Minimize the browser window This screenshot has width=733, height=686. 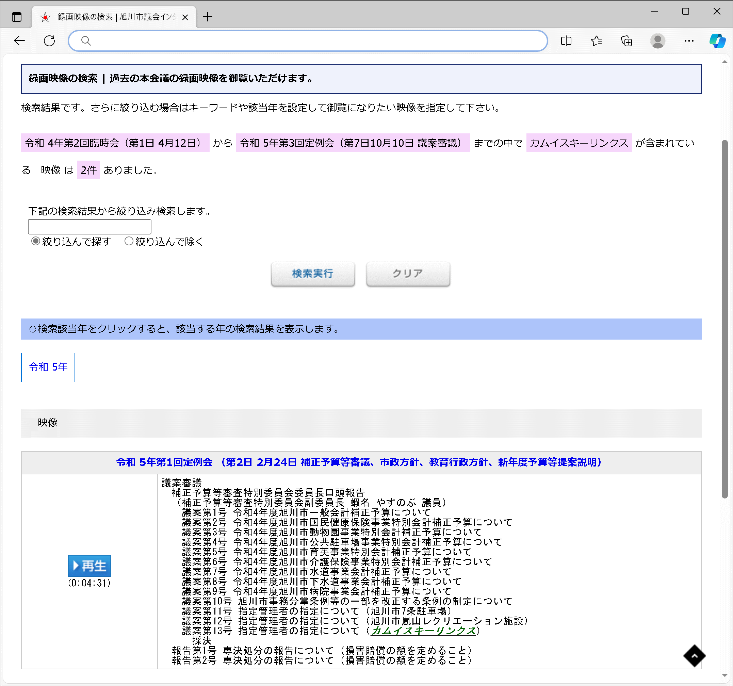[x=654, y=12]
